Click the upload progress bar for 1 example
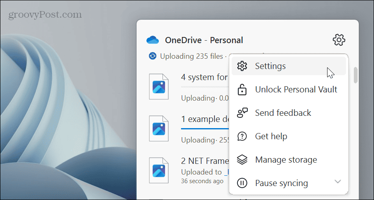This screenshot has height=200, width=374. pos(204,129)
